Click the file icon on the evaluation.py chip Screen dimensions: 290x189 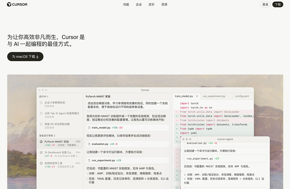[x=89, y=144]
